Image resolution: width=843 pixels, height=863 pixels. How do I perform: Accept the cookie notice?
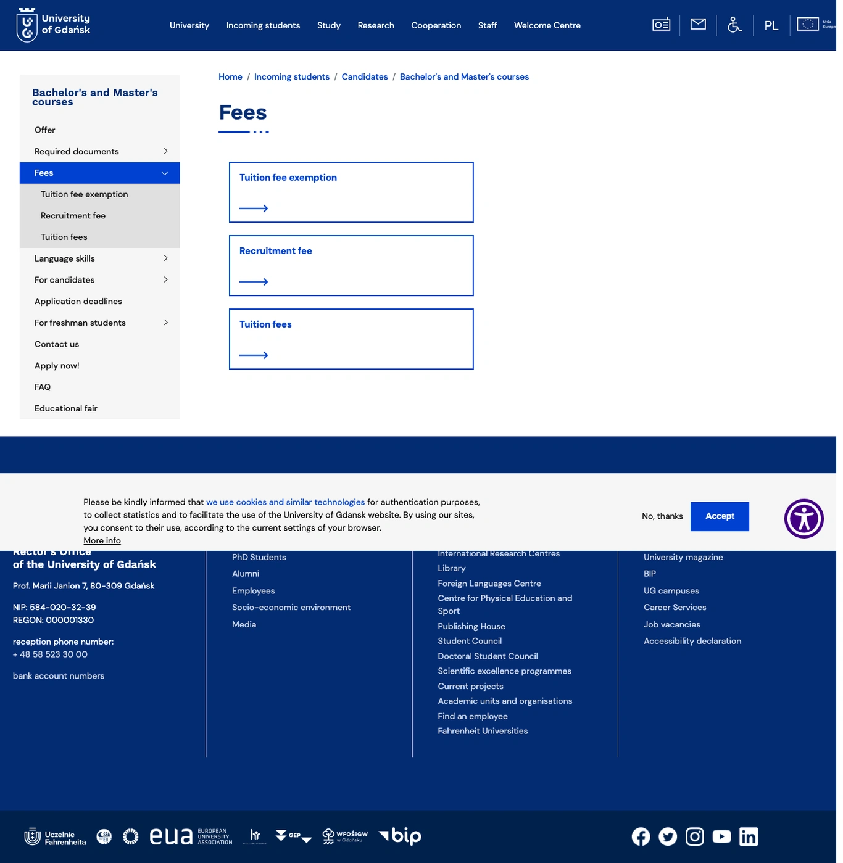pyautogui.click(x=720, y=516)
